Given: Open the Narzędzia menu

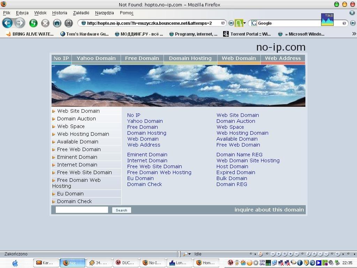Looking at the screenshot, I should pyautogui.click(x=104, y=13).
